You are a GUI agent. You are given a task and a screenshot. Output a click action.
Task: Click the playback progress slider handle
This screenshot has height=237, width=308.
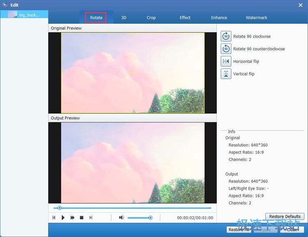coord(60,208)
